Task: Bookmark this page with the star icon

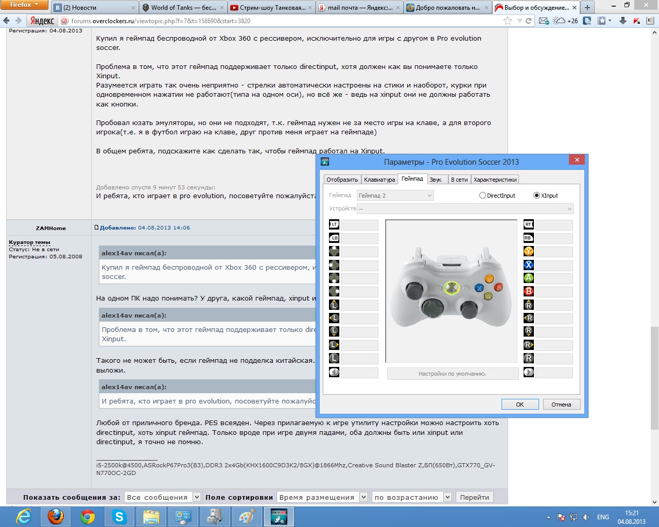Action: (x=508, y=21)
